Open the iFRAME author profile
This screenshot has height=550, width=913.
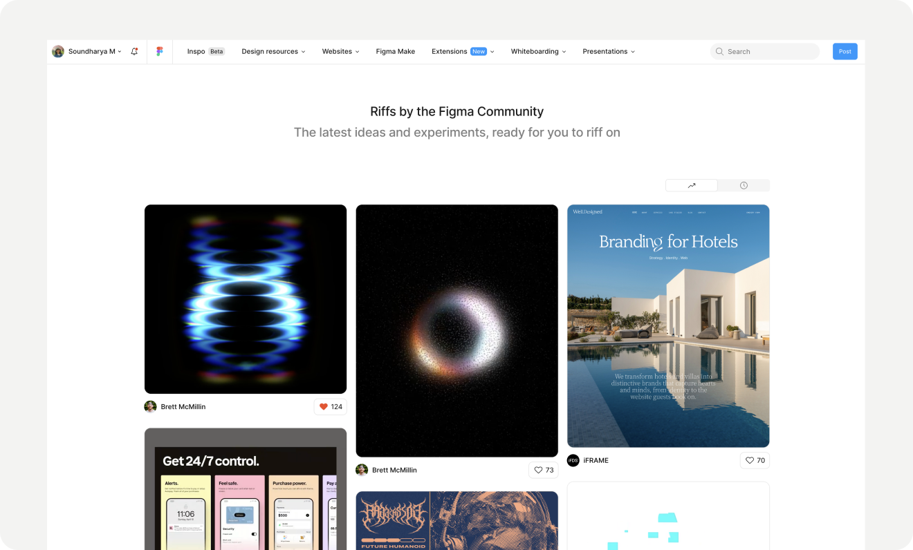[x=596, y=460]
